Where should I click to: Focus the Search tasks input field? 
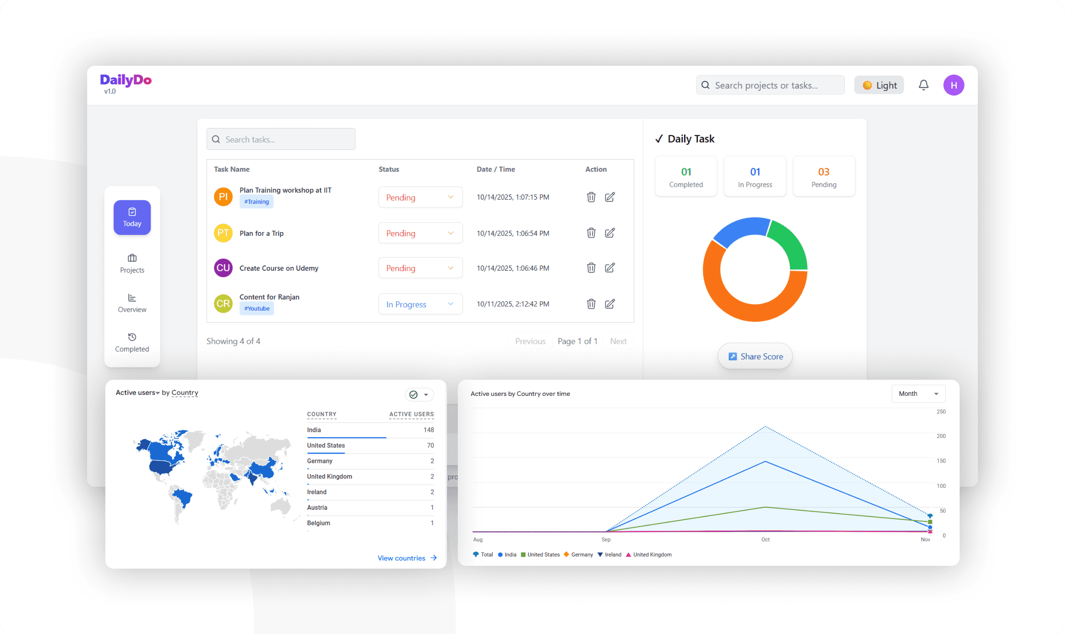coord(281,139)
